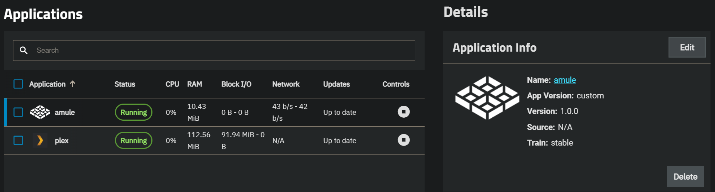The image size is (715, 192).
Task: Focus the applications Search field
Action: tap(214, 51)
